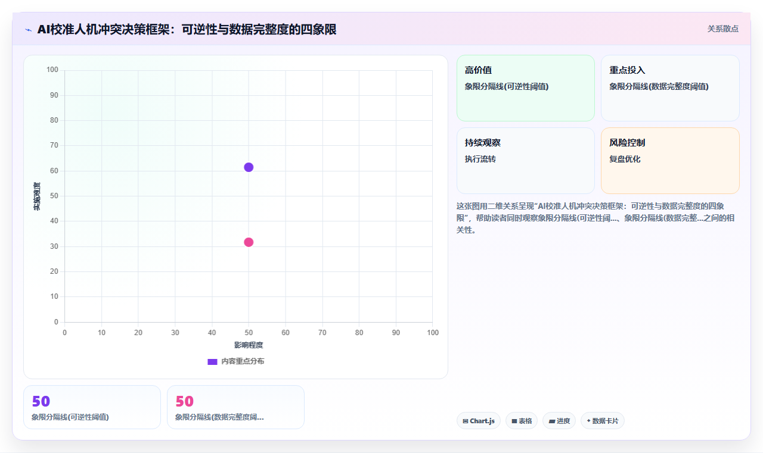Viewport: 763px width, 453px height.
Task: Open the 持续观察 quadrant card
Action: (x=526, y=161)
